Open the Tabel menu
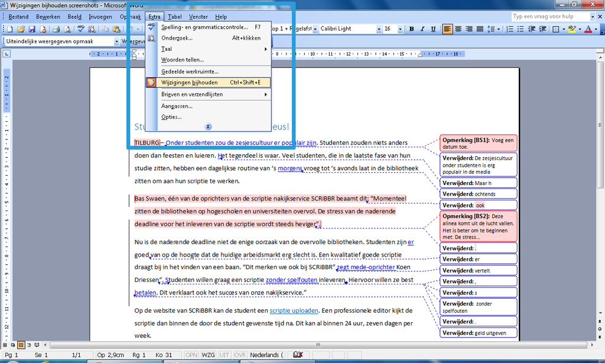605x363 pixels. pos(174,17)
